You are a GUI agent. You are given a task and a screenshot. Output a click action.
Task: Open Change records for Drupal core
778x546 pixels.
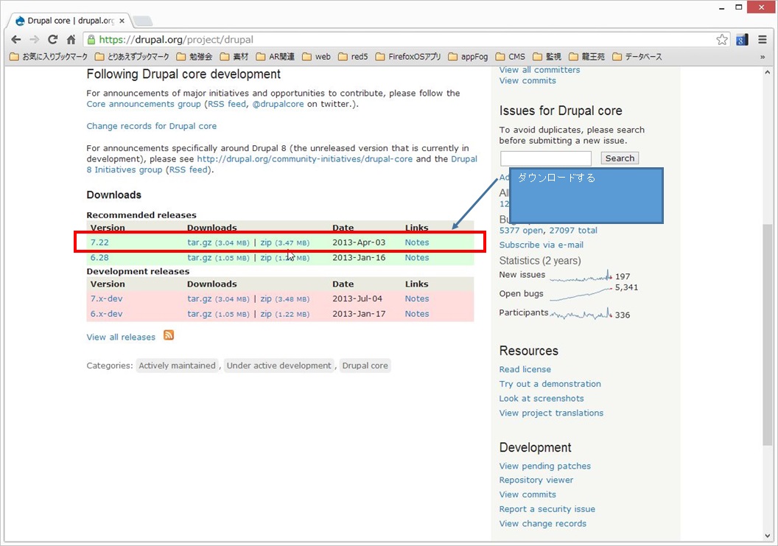click(x=151, y=126)
